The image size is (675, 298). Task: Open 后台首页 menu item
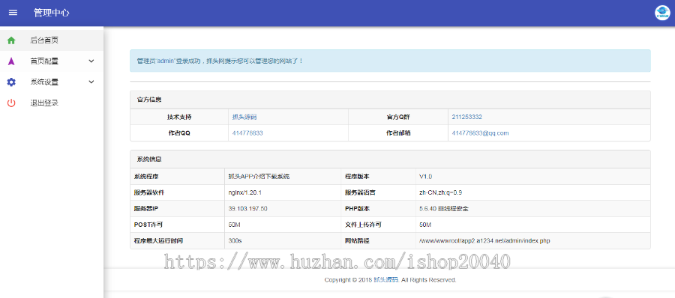pyautogui.click(x=52, y=40)
